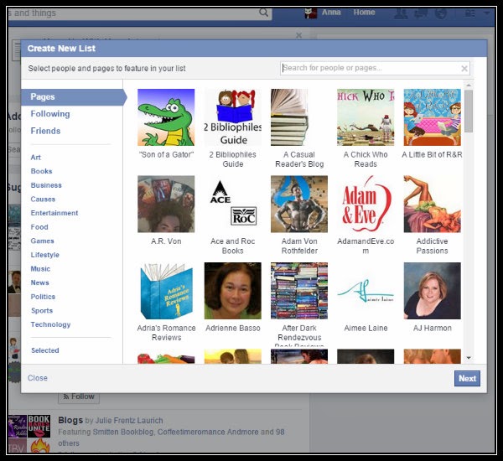
Task: Select Adam Von Rothfelder thumbnail
Action: coord(299,204)
